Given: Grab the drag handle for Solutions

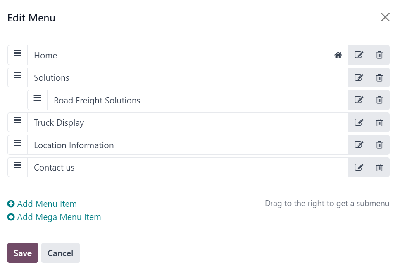Looking at the screenshot, I should 17,75.
